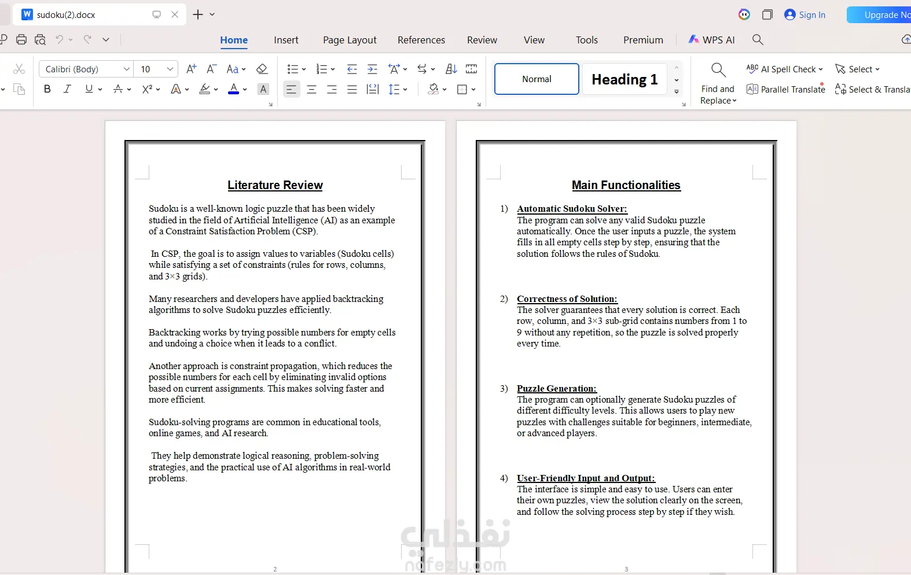Image resolution: width=911 pixels, height=575 pixels.
Task: Toggle Italic formatting
Action: [67, 89]
